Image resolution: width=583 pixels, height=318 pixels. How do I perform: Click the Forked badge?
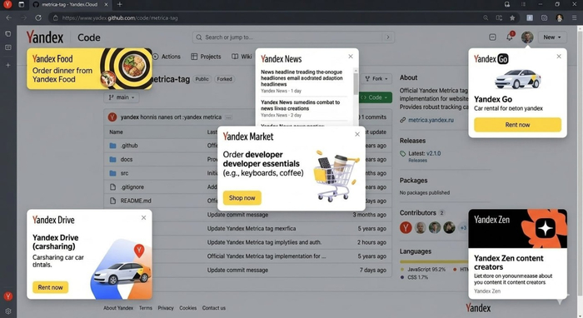pyautogui.click(x=224, y=79)
